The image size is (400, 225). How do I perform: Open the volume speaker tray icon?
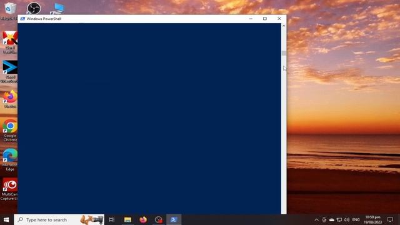347,219
